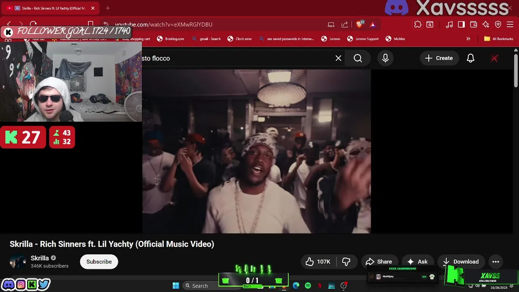Expand hidden bookmarks with double chevron
The height and width of the screenshot is (292, 519).
[x=468, y=39]
